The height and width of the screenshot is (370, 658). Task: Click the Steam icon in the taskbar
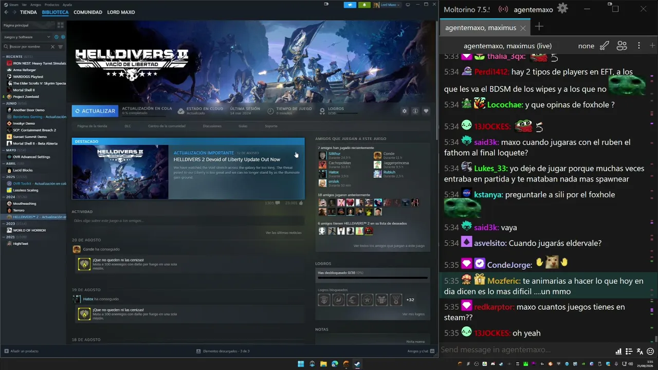click(357, 364)
